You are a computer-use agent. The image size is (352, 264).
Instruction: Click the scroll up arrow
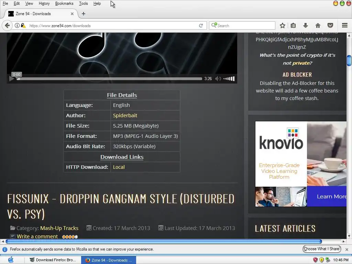349,35
